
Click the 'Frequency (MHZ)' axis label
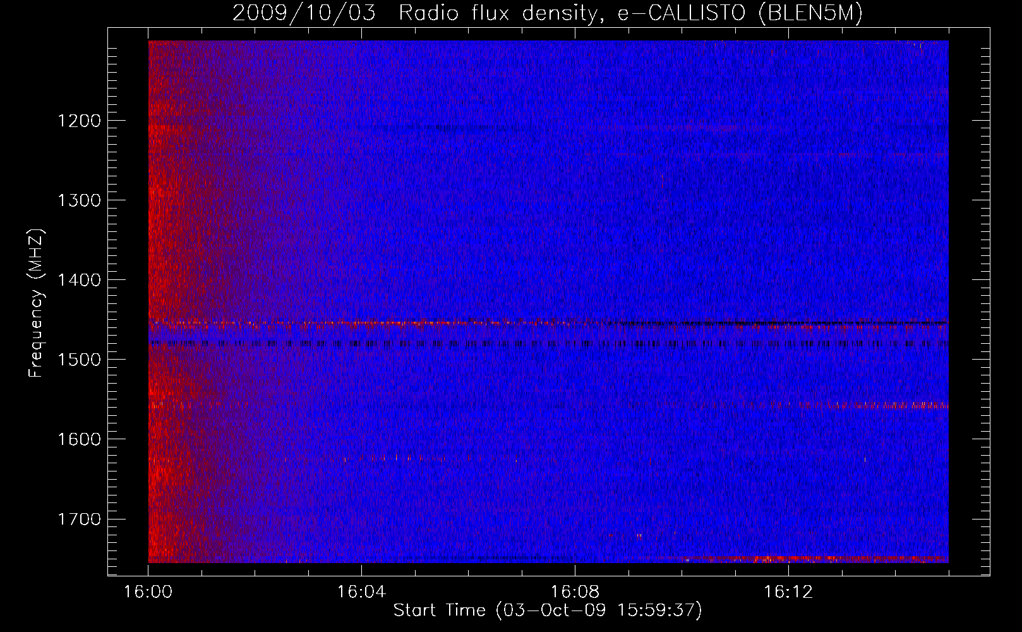pyautogui.click(x=36, y=303)
